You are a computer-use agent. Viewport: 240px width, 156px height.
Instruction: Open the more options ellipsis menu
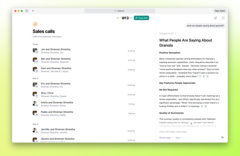[152, 18]
